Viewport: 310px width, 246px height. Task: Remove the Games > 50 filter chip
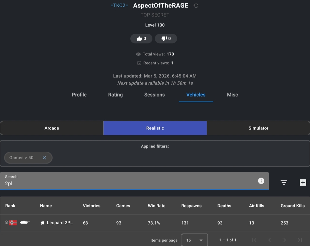[44, 158]
